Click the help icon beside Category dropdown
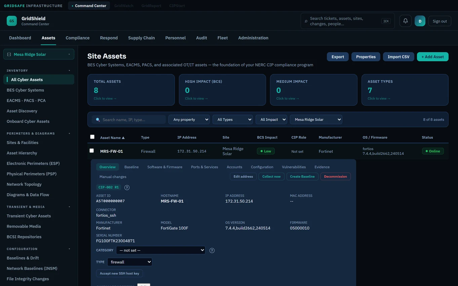Image resolution: width=458 pixels, height=286 pixels. [212, 250]
